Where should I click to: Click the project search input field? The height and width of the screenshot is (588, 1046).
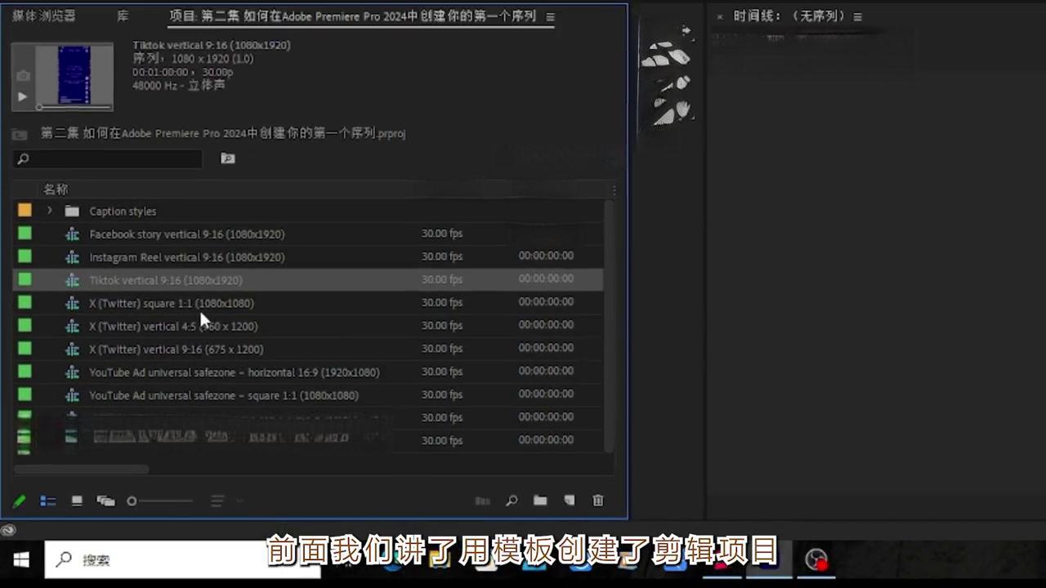click(x=108, y=158)
